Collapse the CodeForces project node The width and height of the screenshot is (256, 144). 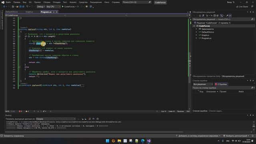[x=194, y=26]
